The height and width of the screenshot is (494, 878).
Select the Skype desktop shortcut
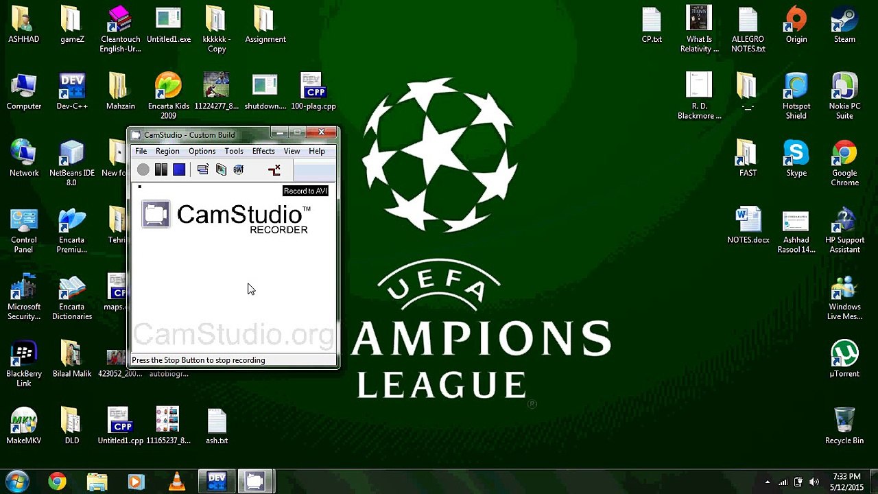click(796, 159)
